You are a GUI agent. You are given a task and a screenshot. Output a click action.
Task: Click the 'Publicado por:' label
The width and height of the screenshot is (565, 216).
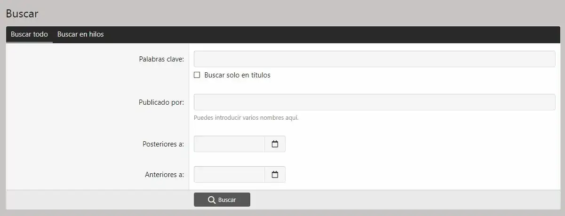(x=161, y=102)
